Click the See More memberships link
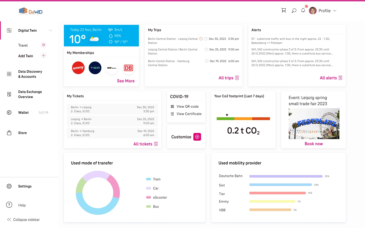Screen dimensions: 365x228 pyautogui.click(x=126, y=81)
